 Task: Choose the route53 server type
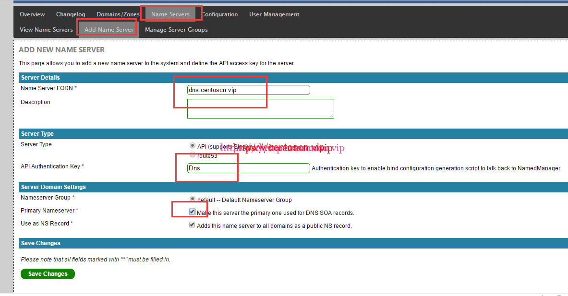point(193,155)
